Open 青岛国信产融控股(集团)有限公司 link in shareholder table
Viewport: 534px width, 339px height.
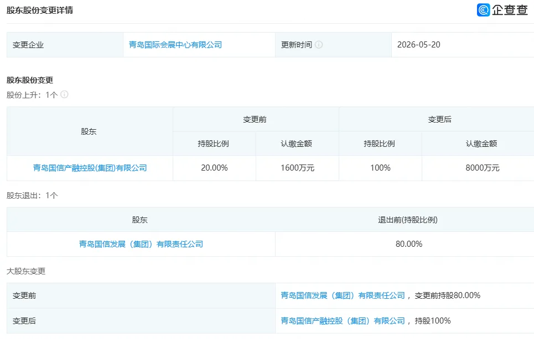(x=90, y=168)
